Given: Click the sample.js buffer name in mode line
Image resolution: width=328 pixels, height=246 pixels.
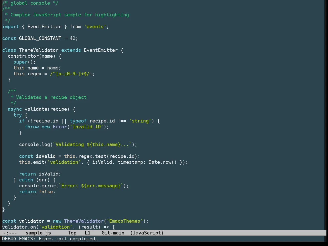Looking at the screenshot, I should (x=38, y=233).
